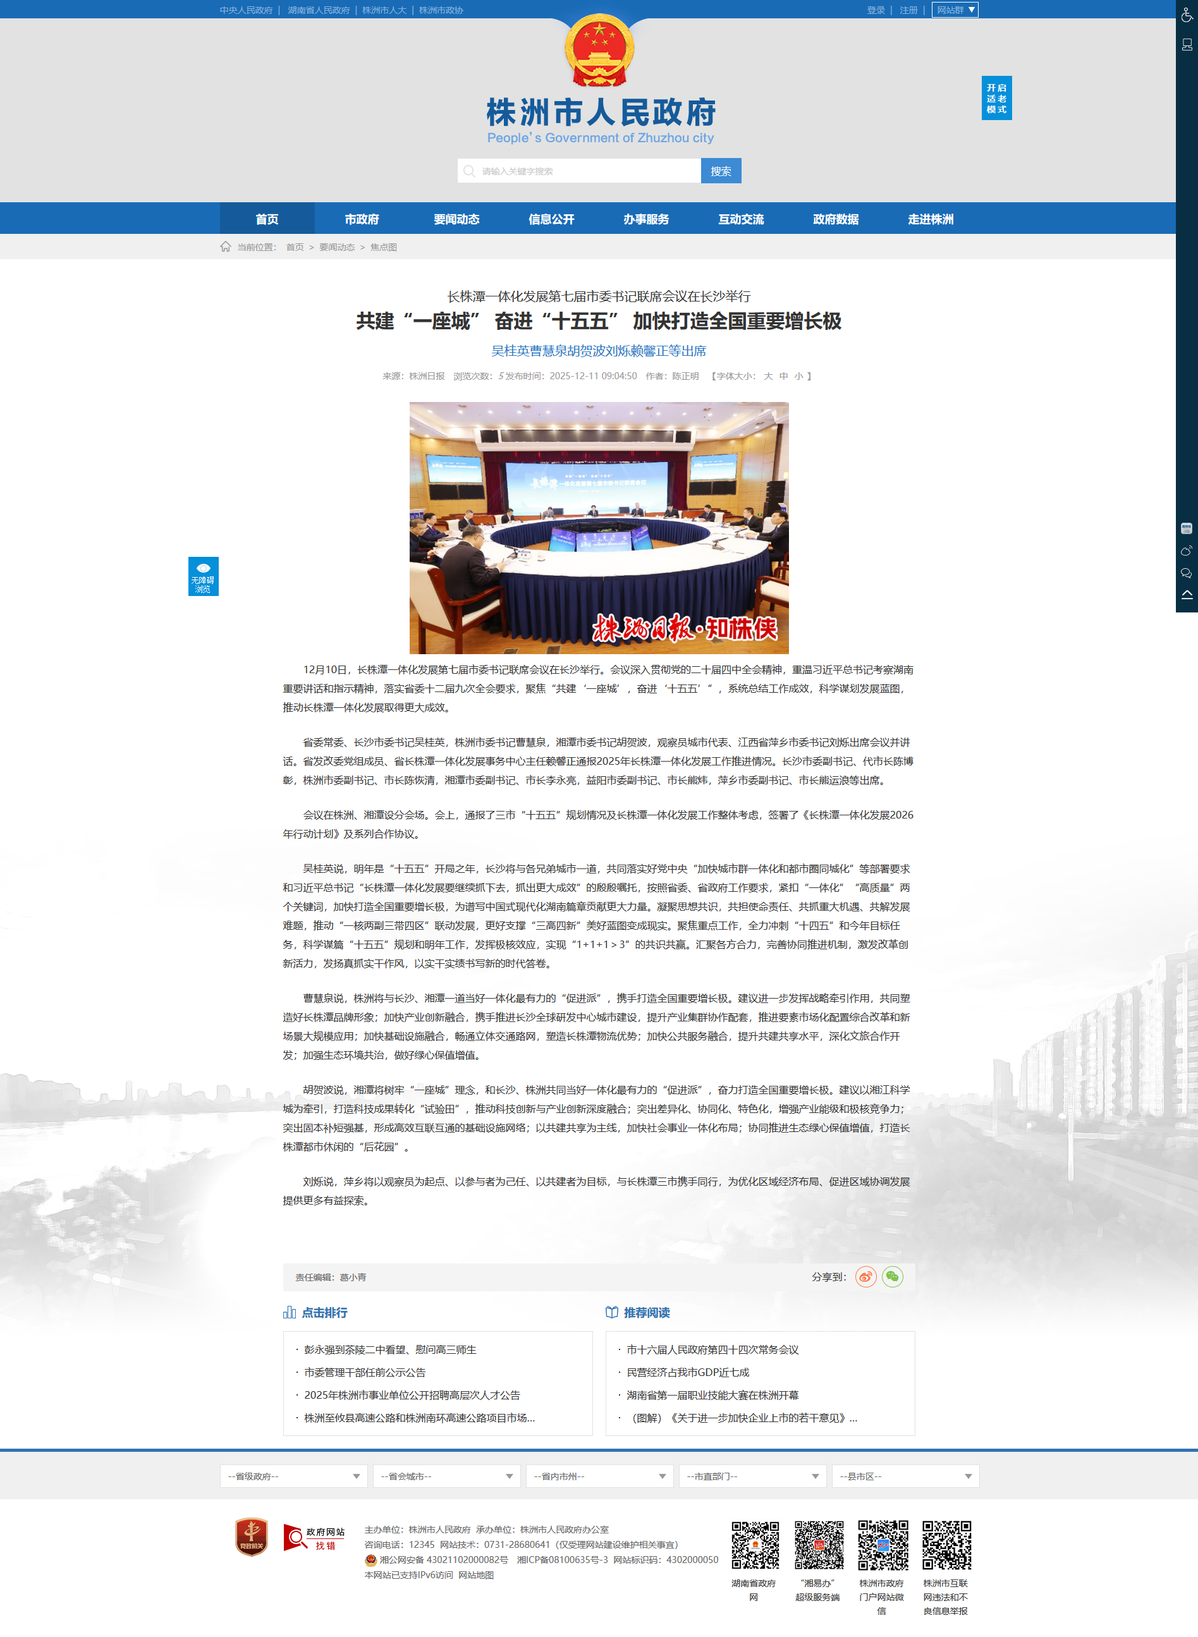Click the Weibo icon in right sidebar

tap(1187, 551)
